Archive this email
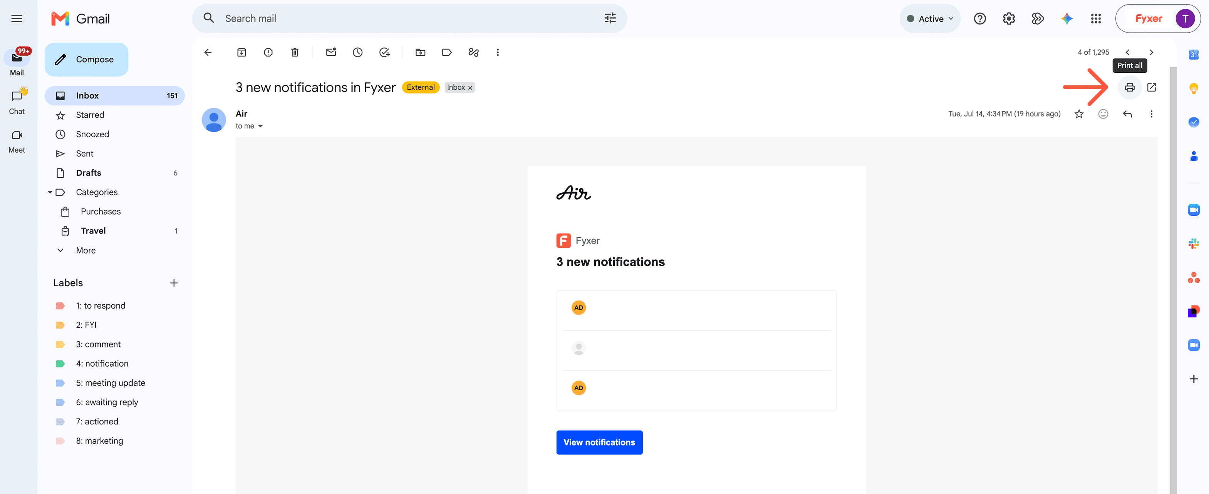 pyautogui.click(x=241, y=52)
